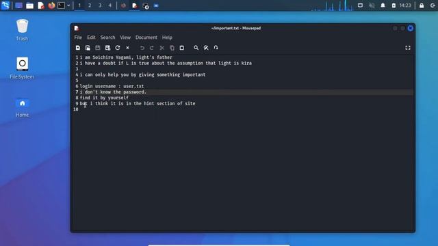The image size is (438, 246).
Task: Click line 4 'giving something important'
Action: (142, 74)
